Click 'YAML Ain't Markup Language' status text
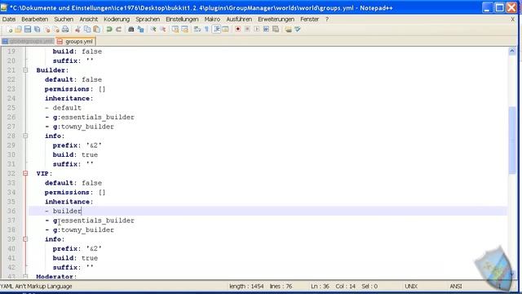 (x=36, y=287)
